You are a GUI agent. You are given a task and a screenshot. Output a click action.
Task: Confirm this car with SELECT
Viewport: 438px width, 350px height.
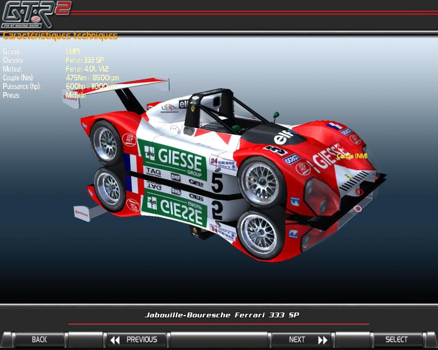tap(396, 339)
